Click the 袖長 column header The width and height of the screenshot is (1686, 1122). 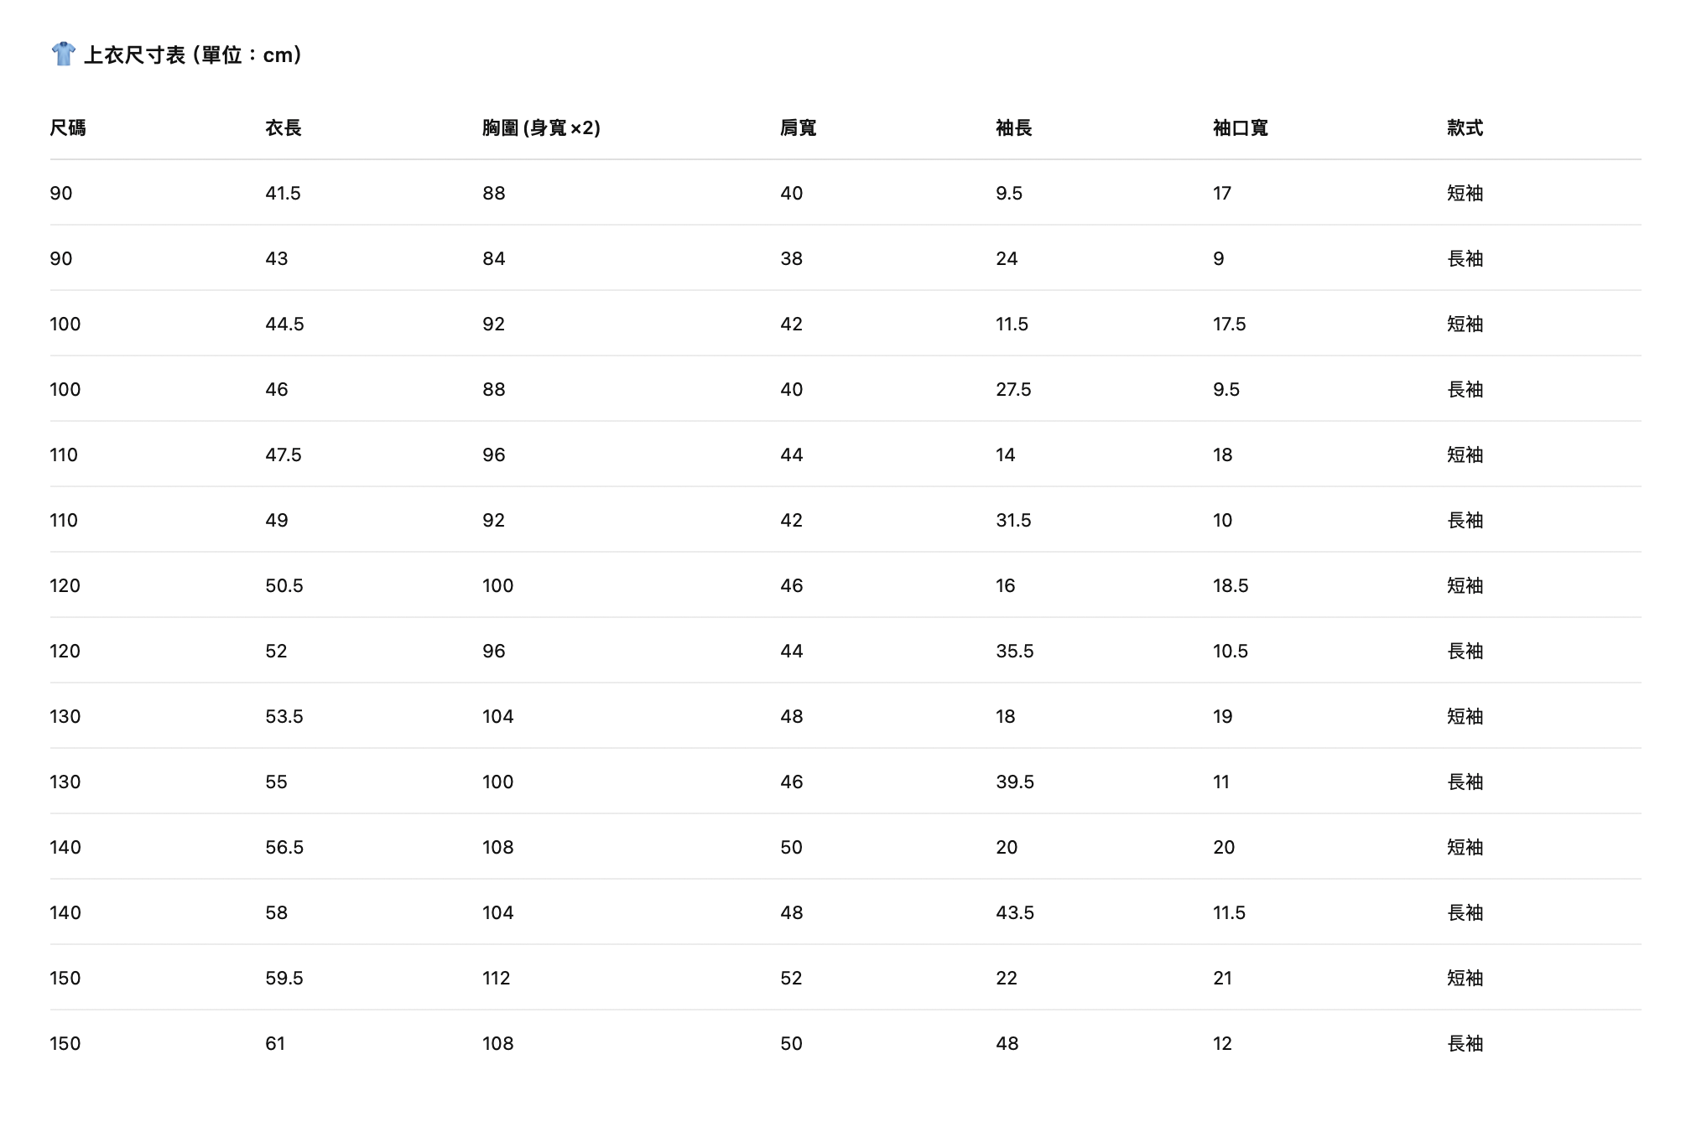(1014, 127)
